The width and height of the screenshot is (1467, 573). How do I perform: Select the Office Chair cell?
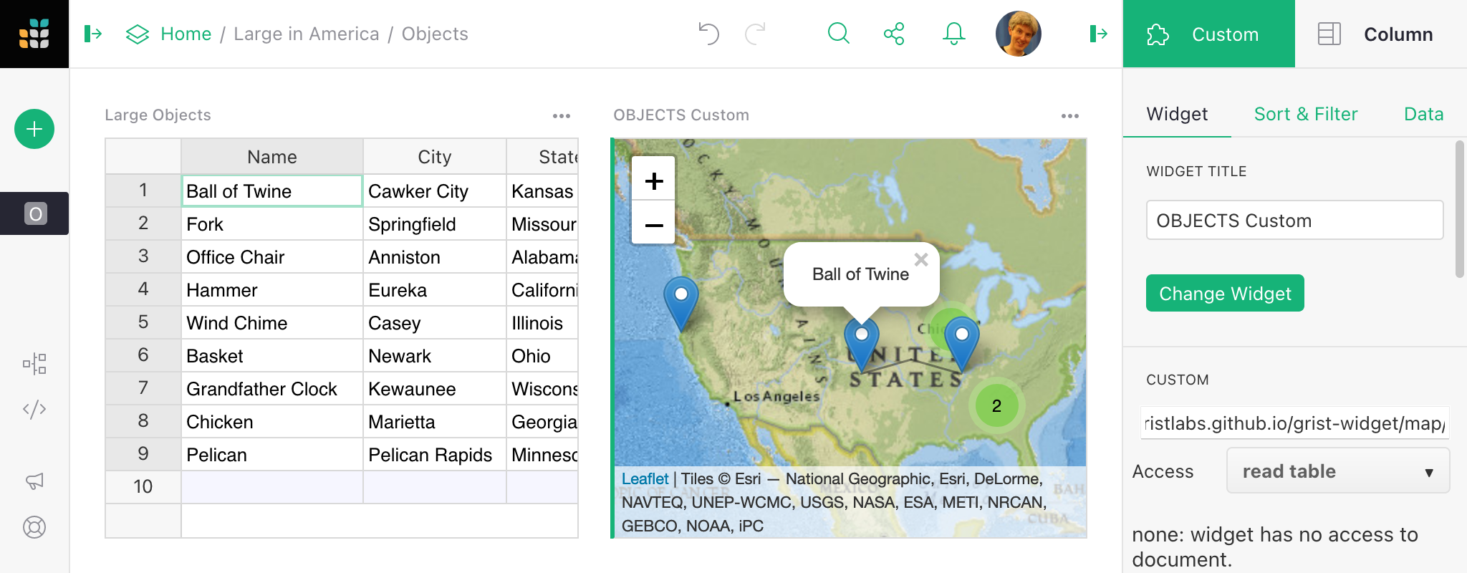click(271, 256)
